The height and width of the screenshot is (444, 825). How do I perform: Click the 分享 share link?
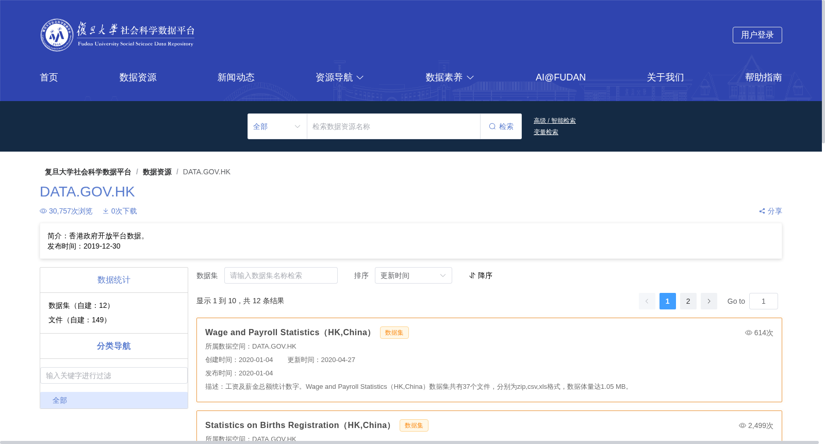[x=770, y=211]
